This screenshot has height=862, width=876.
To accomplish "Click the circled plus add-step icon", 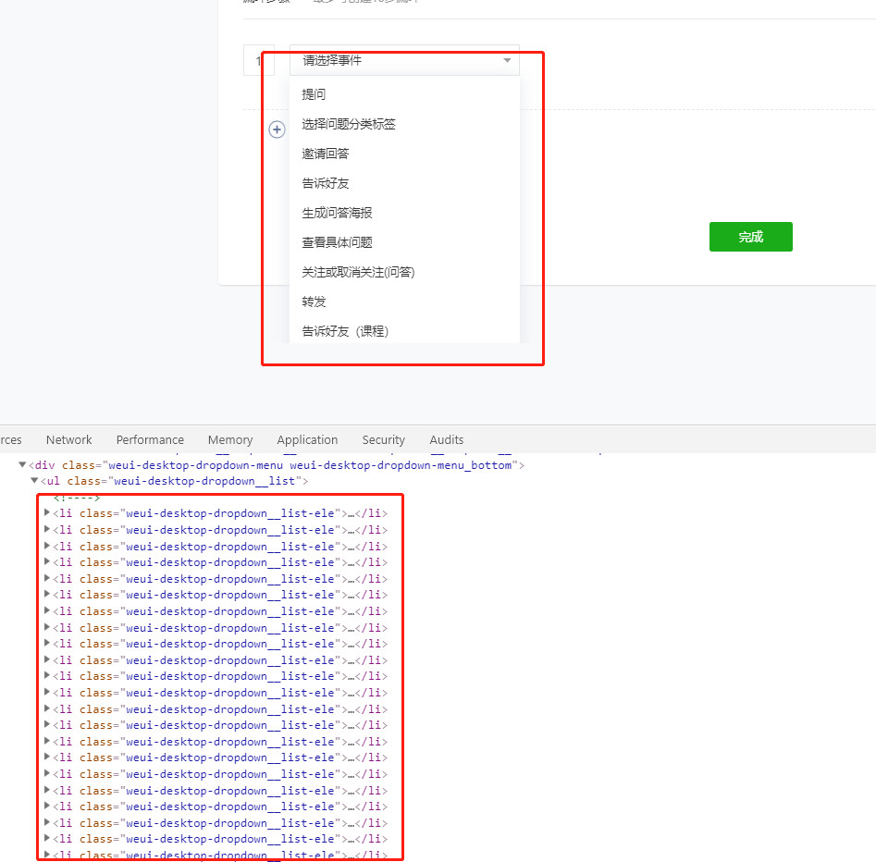I will point(278,129).
